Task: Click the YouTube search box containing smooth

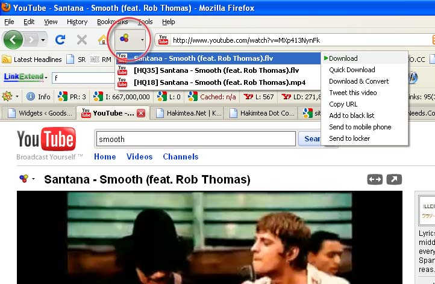Action: 196,139
